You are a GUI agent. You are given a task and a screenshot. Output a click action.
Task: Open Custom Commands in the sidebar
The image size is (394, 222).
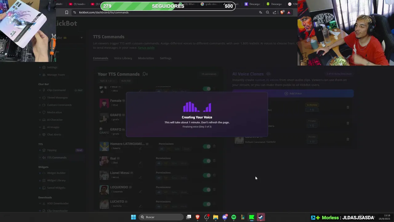59,105
